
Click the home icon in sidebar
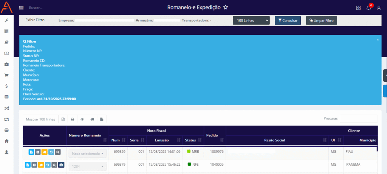pyautogui.click(x=6, y=141)
